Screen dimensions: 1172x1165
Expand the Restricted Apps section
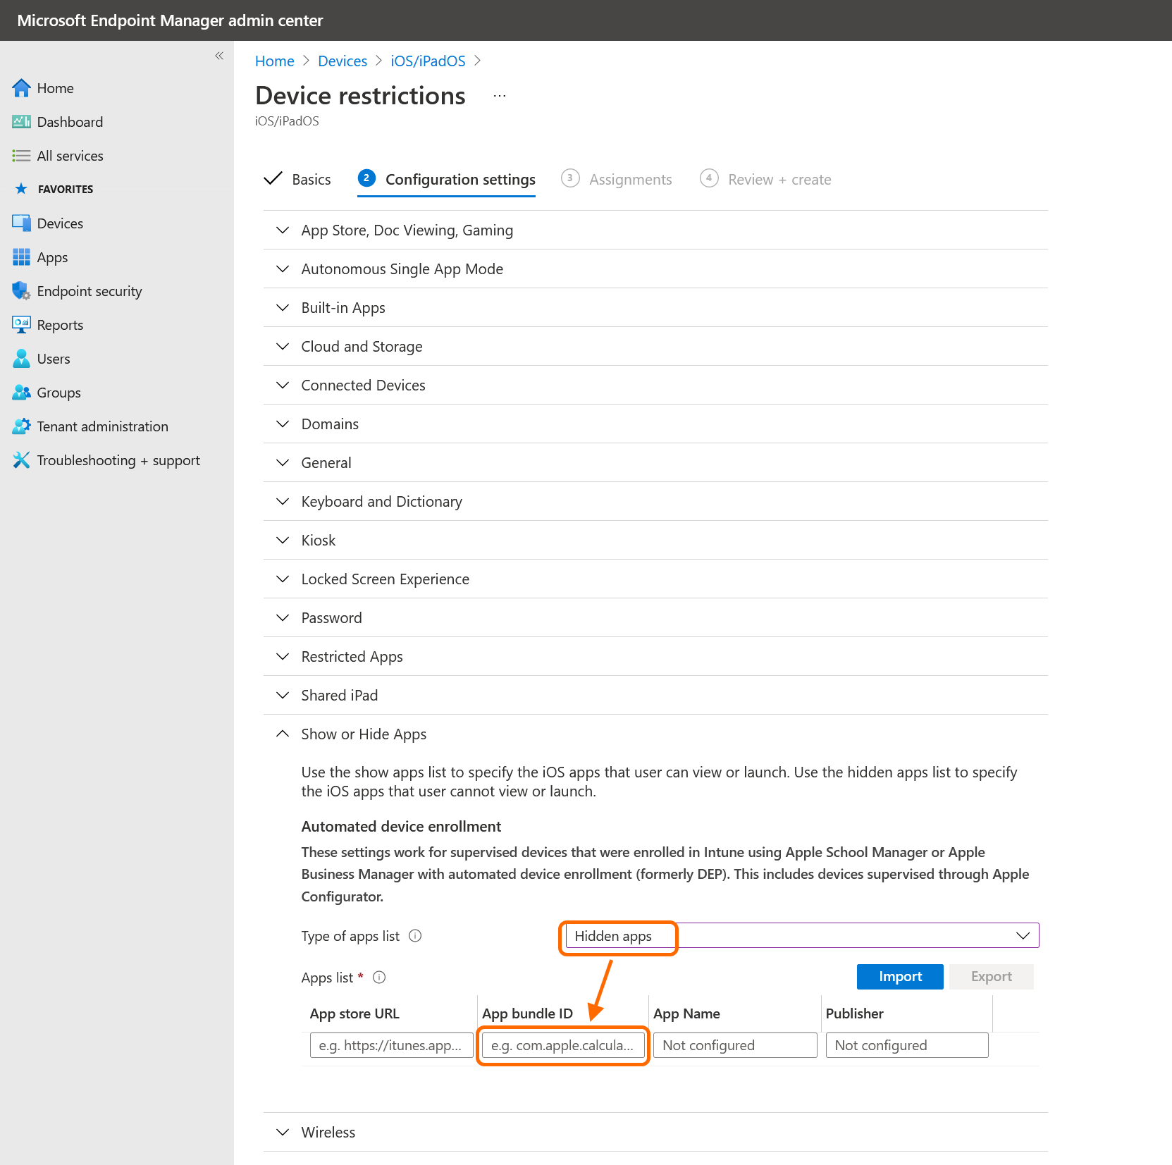pyautogui.click(x=352, y=657)
